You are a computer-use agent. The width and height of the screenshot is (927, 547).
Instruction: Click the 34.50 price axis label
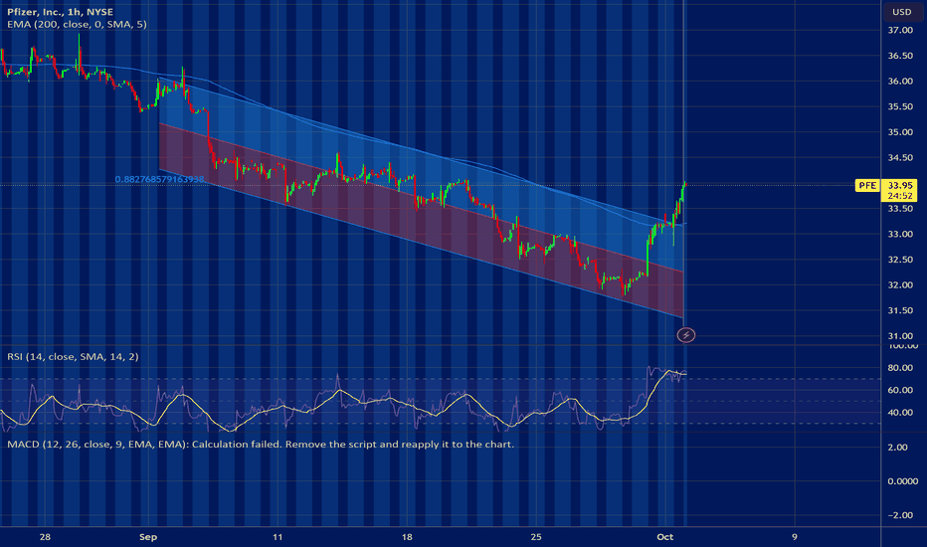[x=900, y=158]
